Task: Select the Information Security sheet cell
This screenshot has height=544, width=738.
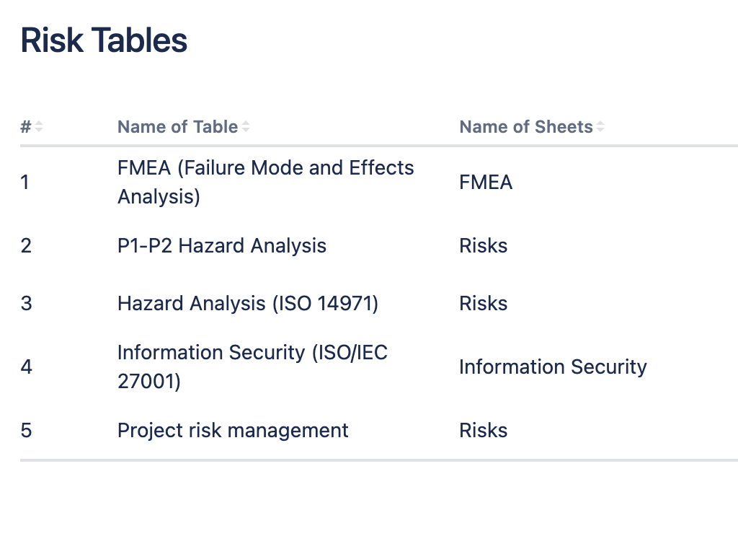Action: [x=553, y=367]
